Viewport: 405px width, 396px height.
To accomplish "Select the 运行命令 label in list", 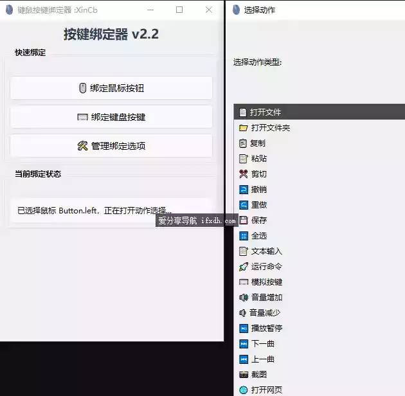I will [x=267, y=267].
